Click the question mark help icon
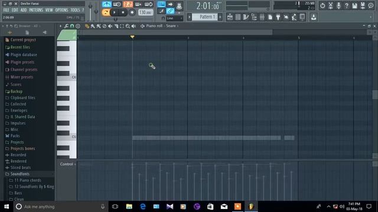The image size is (378, 212). coord(347,5)
